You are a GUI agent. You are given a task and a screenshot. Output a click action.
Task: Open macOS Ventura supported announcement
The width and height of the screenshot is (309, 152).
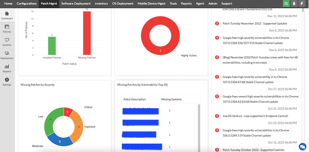255,116
